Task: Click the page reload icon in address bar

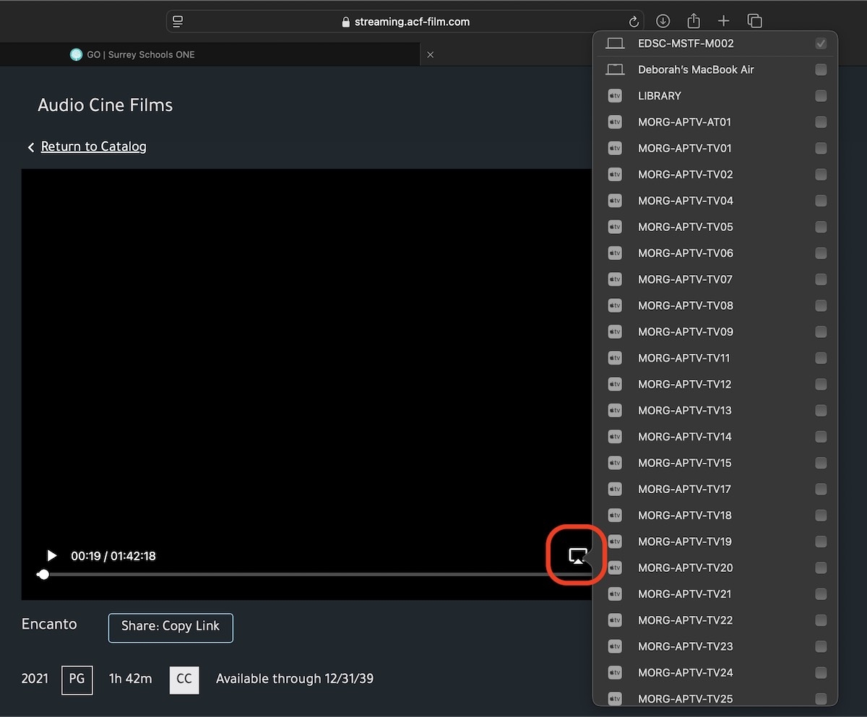Action: pos(634,22)
